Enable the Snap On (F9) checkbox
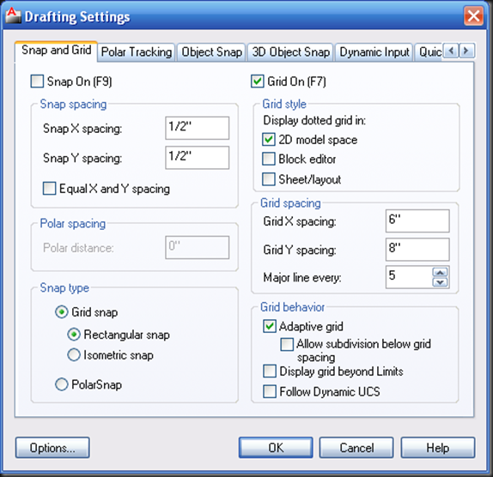The image size is (493, 477). [37, 82]
